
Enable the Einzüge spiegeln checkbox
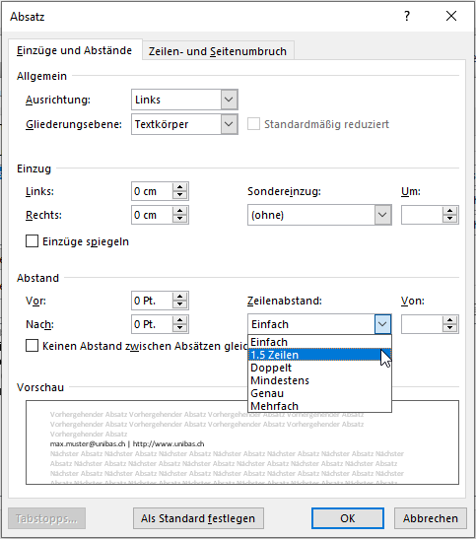[32, 241]
